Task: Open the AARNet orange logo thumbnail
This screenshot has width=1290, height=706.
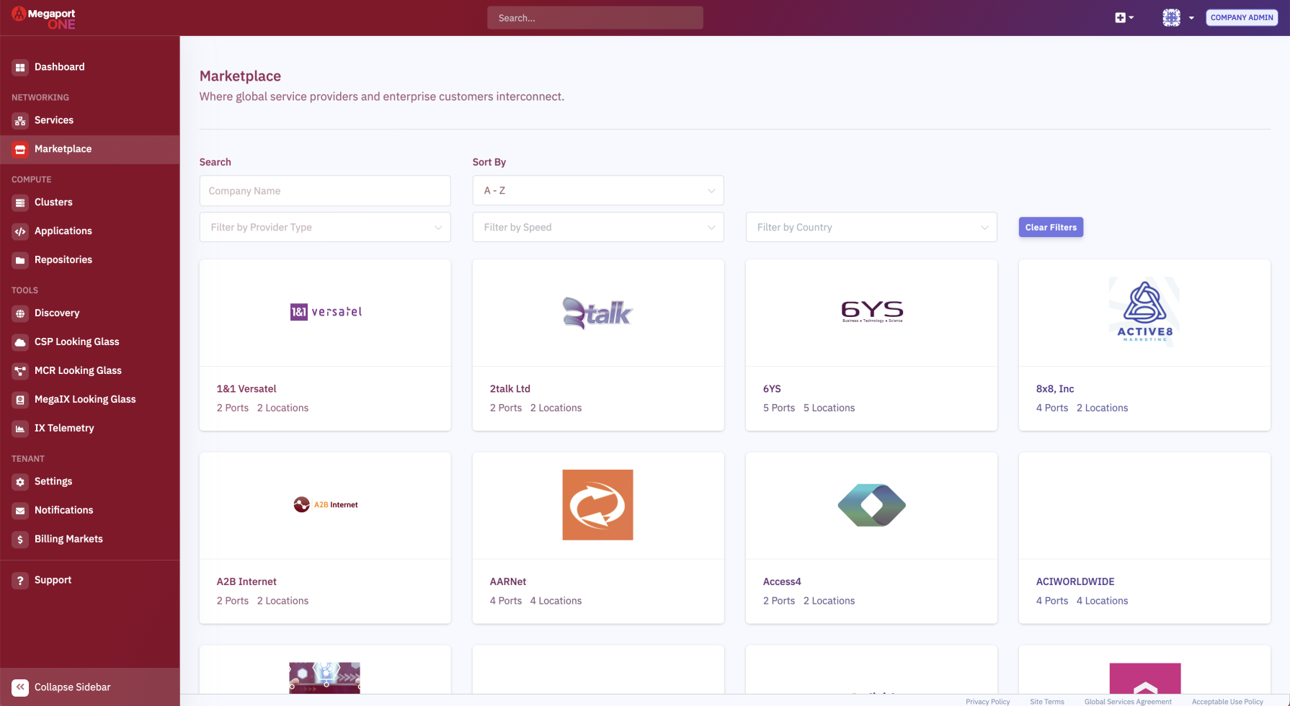Action: 597,505
